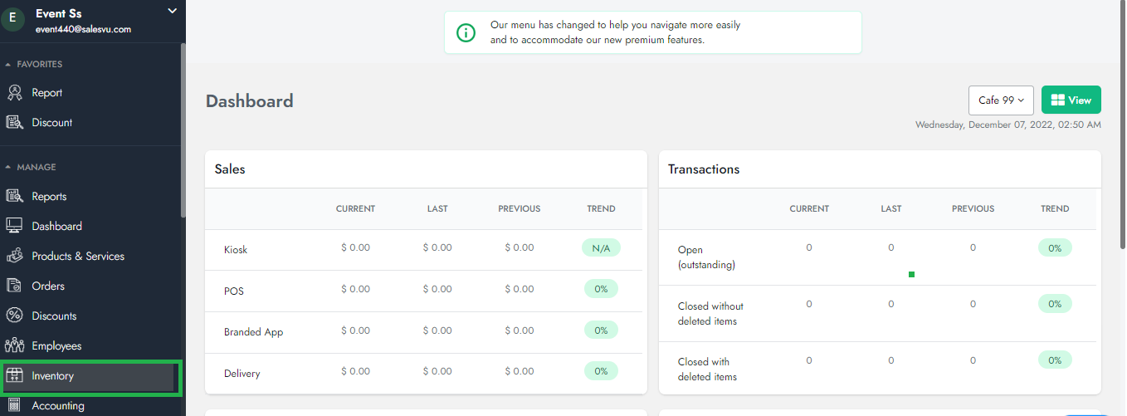
Task: Click the Dashboard monitor icon
Action: coord(14,226)
